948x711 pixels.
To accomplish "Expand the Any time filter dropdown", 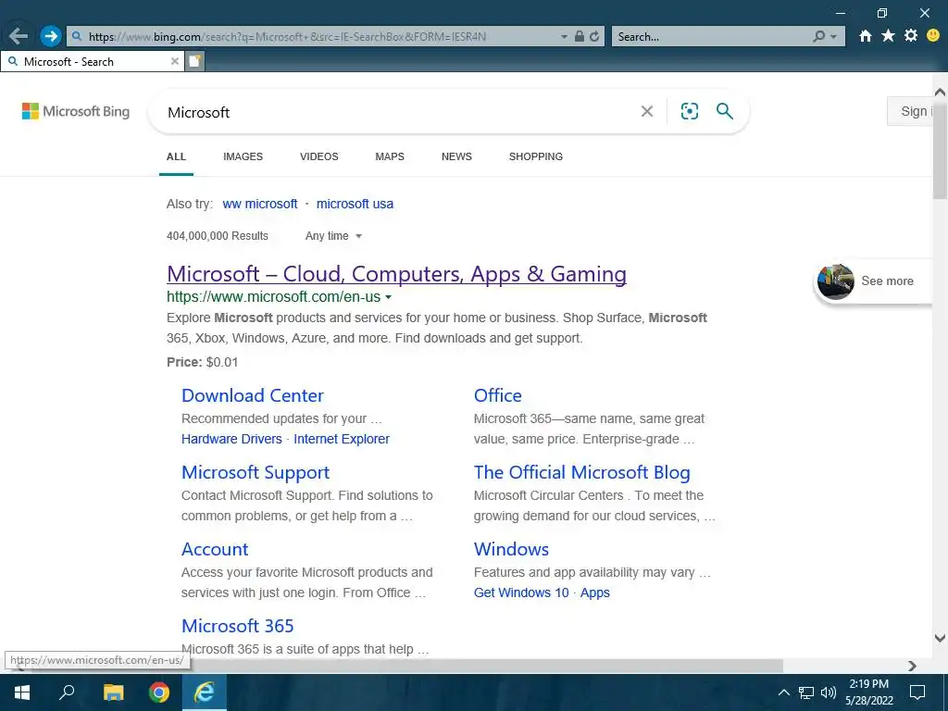I will pyautogui.click(x=333, y=236).
